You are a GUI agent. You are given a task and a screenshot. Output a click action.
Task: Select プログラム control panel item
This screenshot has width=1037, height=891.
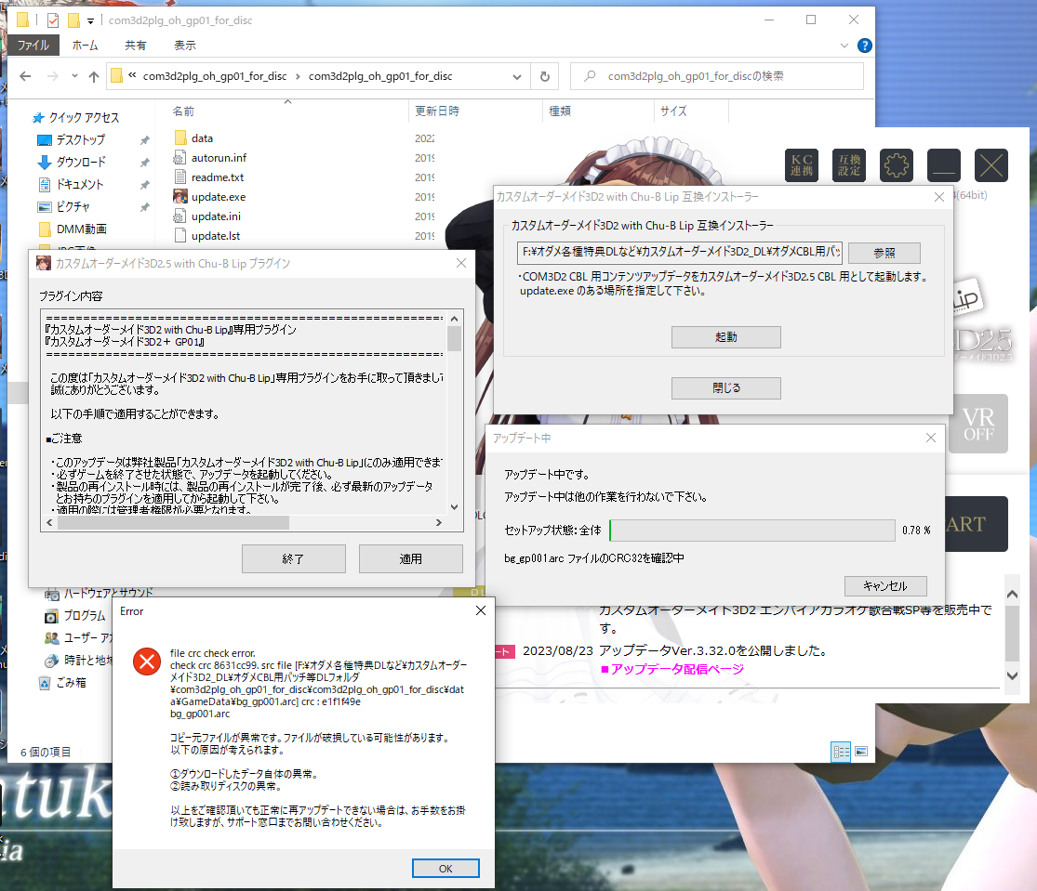point(74,616)
